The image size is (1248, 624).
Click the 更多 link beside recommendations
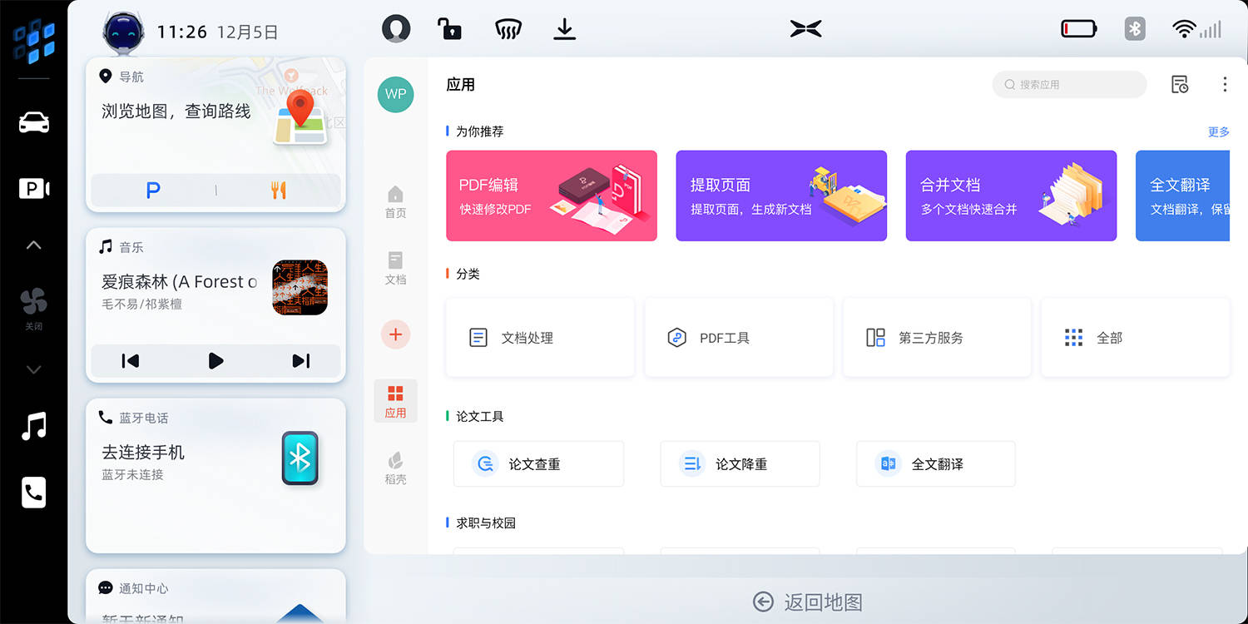pyautogui.click(x=1218, y=131)
